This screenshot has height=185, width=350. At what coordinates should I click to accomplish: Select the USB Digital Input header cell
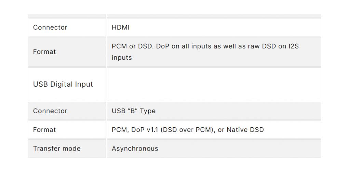click(63, 84)
